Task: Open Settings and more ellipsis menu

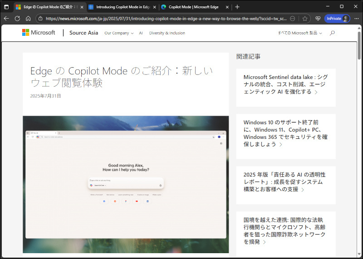Action: (356, 19)
